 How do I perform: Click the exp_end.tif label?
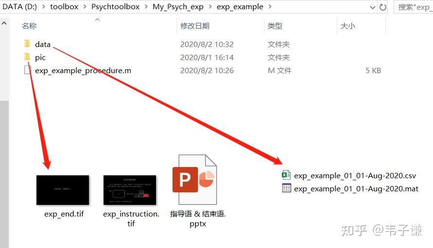64,214
